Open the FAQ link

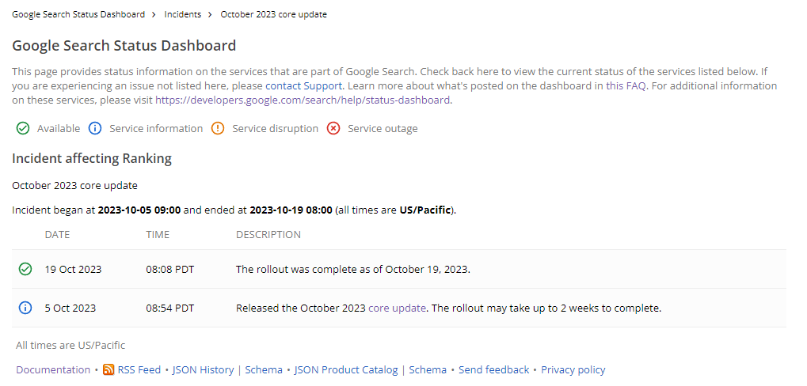coord(635,85)
